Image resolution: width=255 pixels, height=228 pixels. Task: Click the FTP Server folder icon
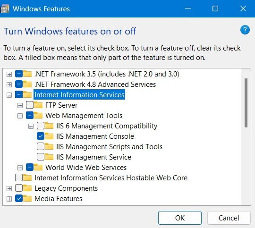pyautogui.click(x=38, y=105)
